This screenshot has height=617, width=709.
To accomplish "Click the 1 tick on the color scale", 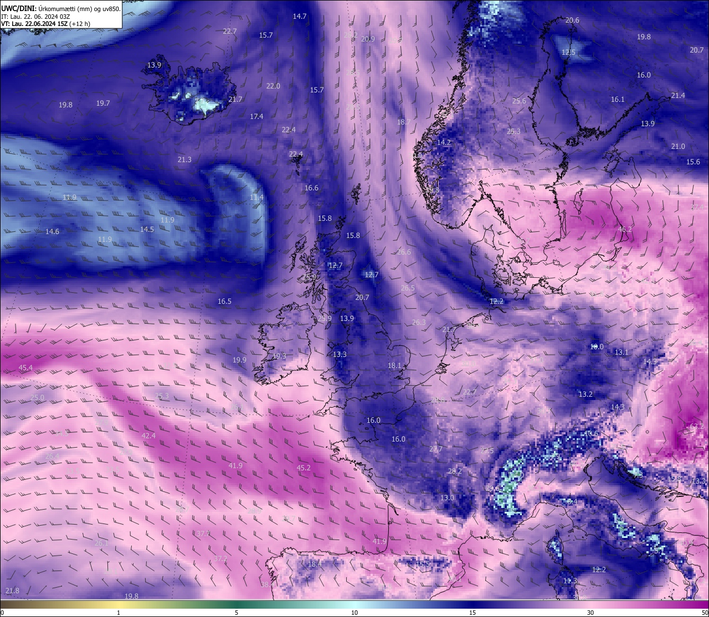I will pyautogui.click(x=119, y=613).
